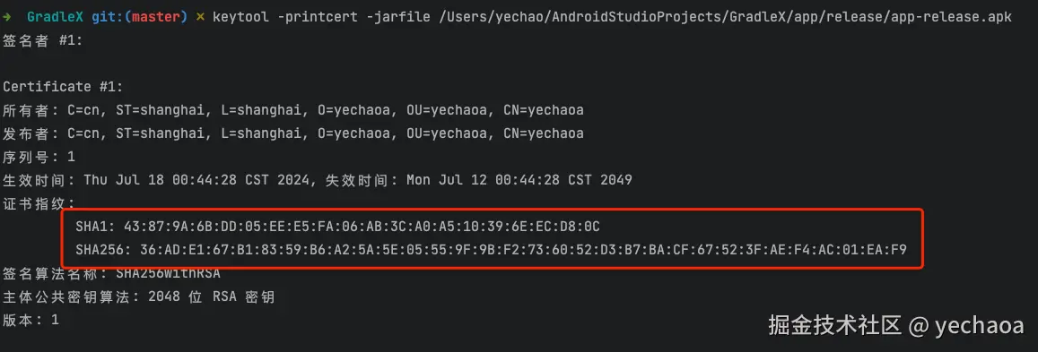The image size is (1038, 352).
Task: Click the SHA1 fingerprint value
Action: (362, 227)
